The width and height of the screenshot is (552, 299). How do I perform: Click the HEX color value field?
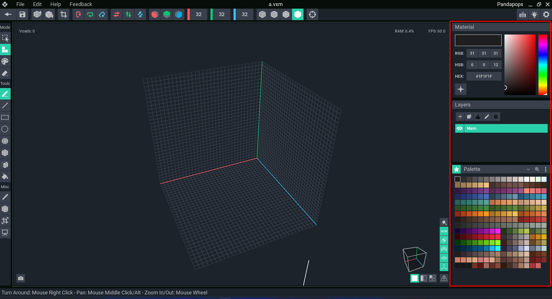[x=484, y=76]
